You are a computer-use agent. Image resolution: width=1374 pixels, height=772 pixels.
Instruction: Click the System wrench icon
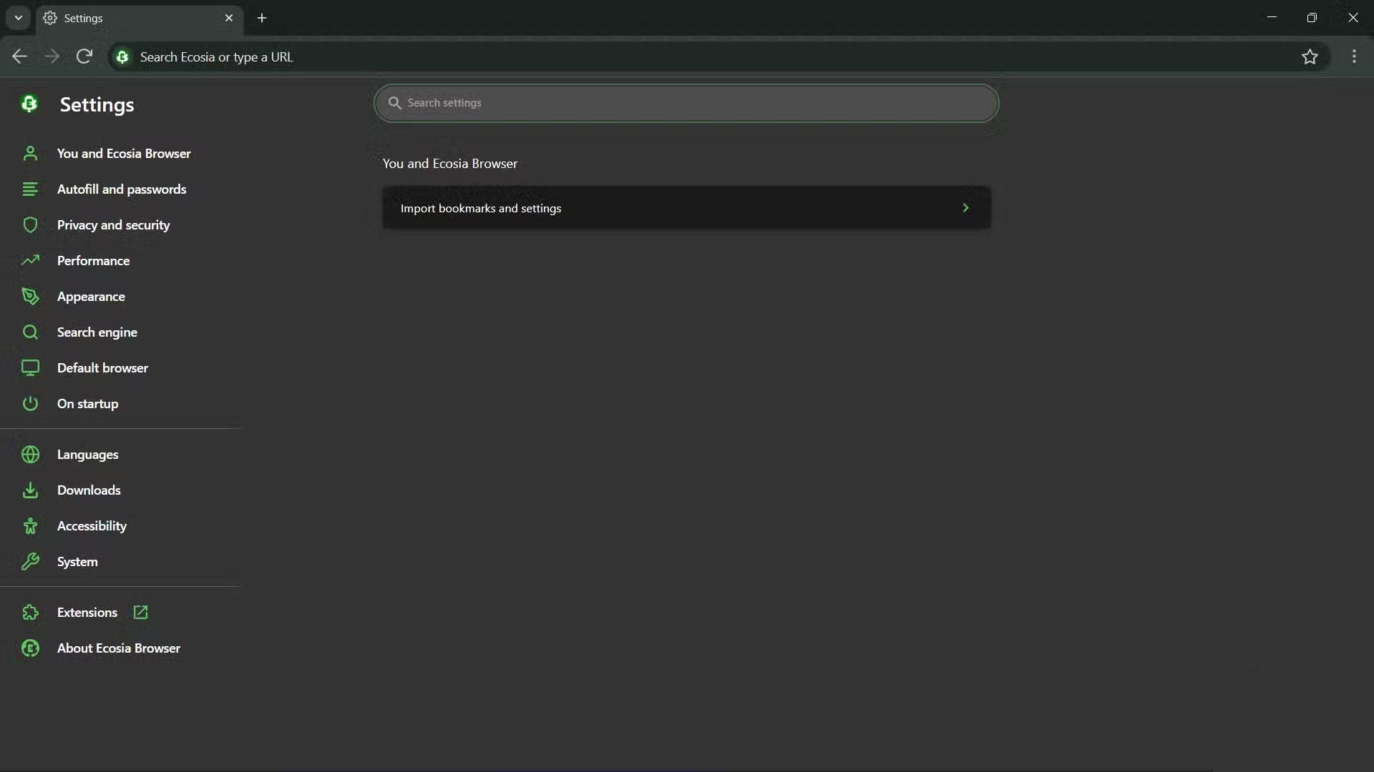coord(30,562)
